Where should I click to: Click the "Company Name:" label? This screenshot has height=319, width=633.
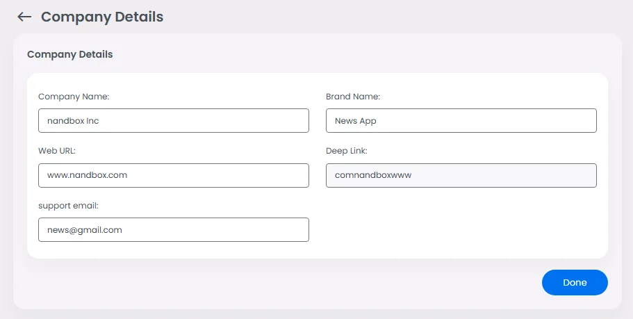click(x=74, y=97)
